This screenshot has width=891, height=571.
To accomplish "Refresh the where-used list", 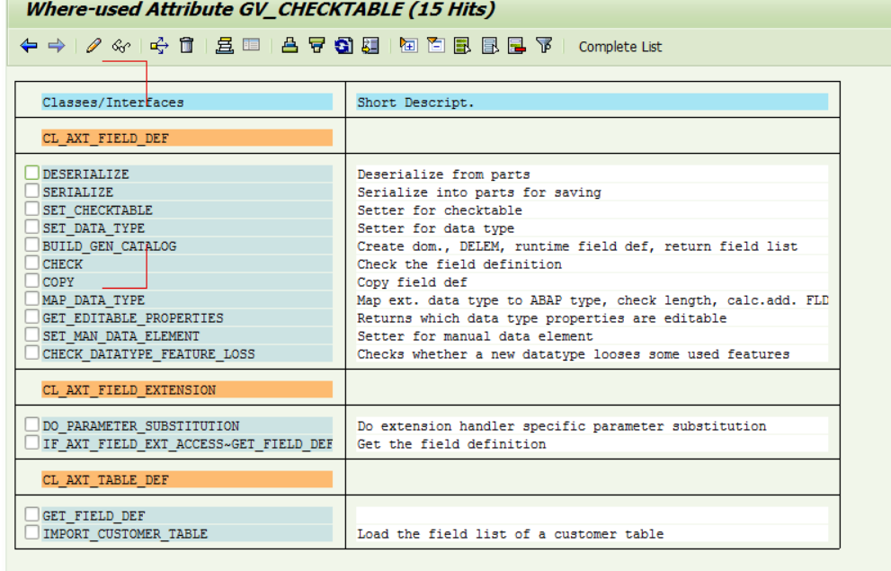I will click(x=343, y=46).
